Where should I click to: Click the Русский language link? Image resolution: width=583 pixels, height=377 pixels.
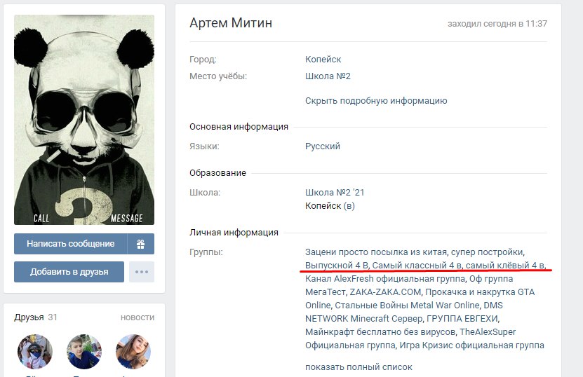(322, 146)
